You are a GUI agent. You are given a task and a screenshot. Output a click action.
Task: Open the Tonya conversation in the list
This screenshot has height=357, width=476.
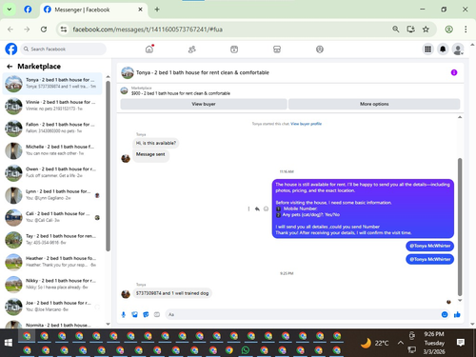(x=52, y=84)
